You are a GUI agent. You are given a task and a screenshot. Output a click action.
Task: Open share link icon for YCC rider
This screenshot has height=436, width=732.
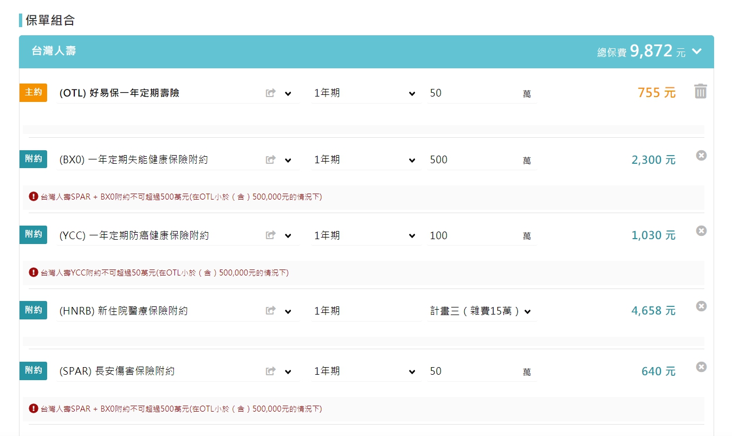[x=271, y=235]
